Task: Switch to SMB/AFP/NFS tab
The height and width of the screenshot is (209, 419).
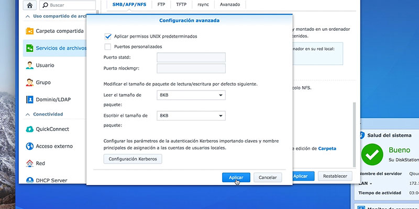Action: click(129, 5)
